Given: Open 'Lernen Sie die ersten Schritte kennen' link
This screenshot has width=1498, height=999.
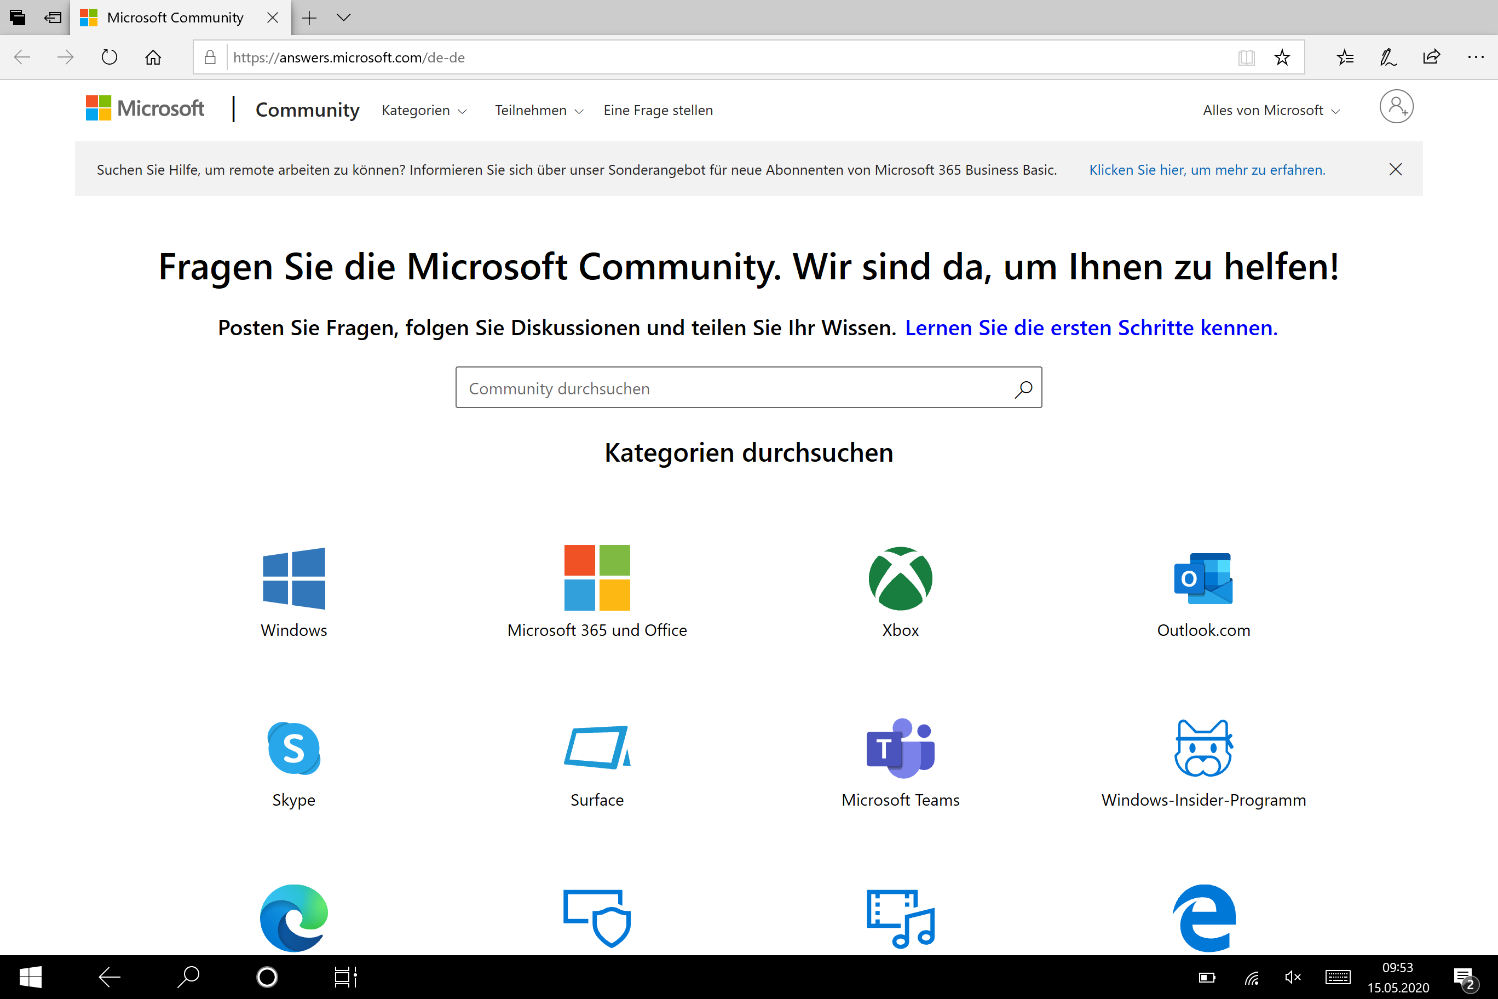Looking at the screenshot, I should [x=1091, y=328].
